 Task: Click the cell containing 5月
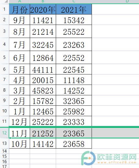(19, 69)
